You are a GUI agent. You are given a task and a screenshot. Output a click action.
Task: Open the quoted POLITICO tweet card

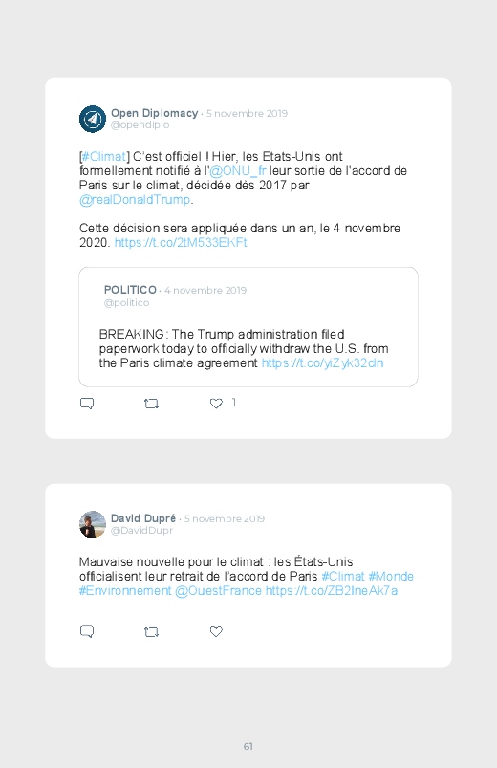click(x=248, y=327)
